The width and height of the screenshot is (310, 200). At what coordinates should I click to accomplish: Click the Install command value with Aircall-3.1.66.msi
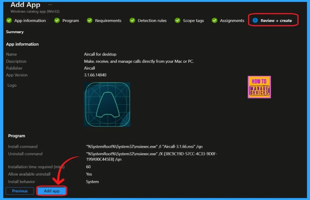144,147
